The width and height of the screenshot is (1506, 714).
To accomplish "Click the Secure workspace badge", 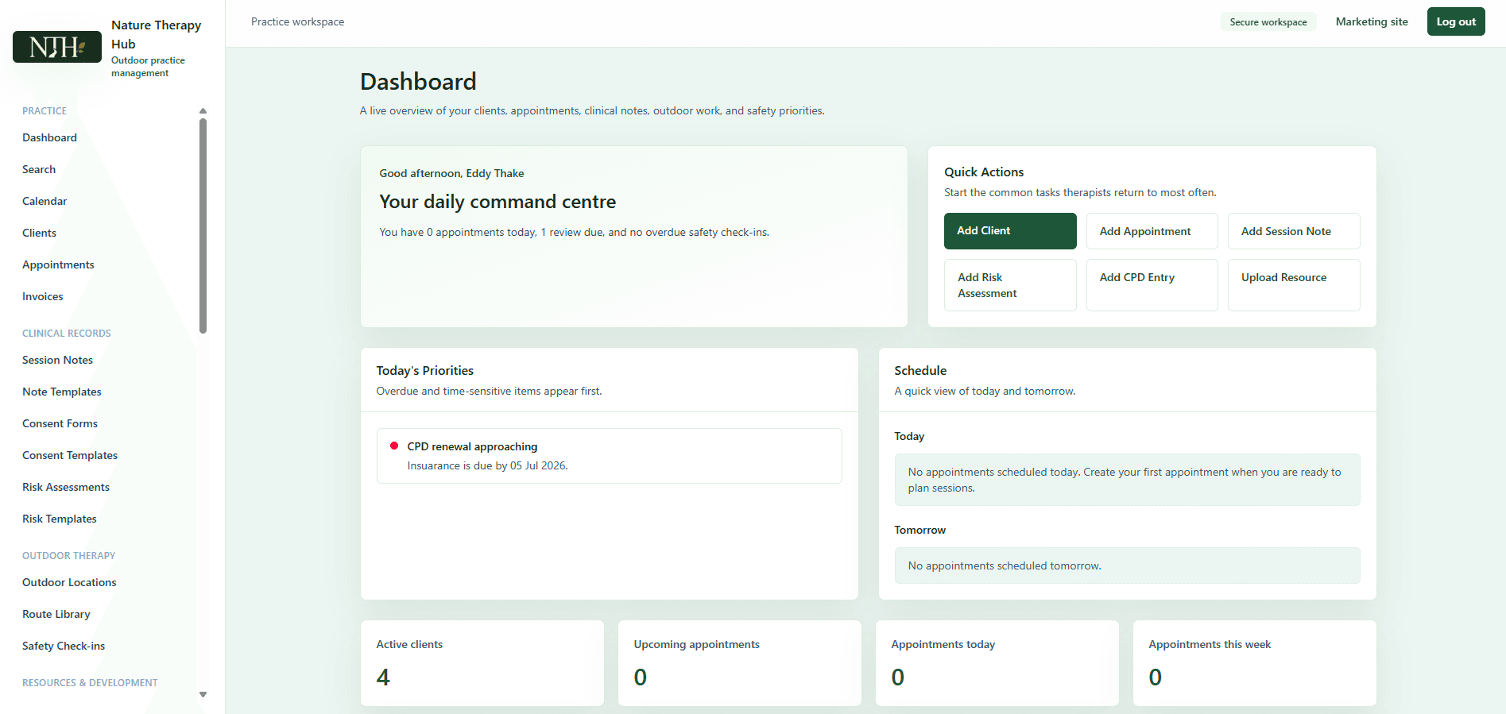I will [x=1268, y=22].
